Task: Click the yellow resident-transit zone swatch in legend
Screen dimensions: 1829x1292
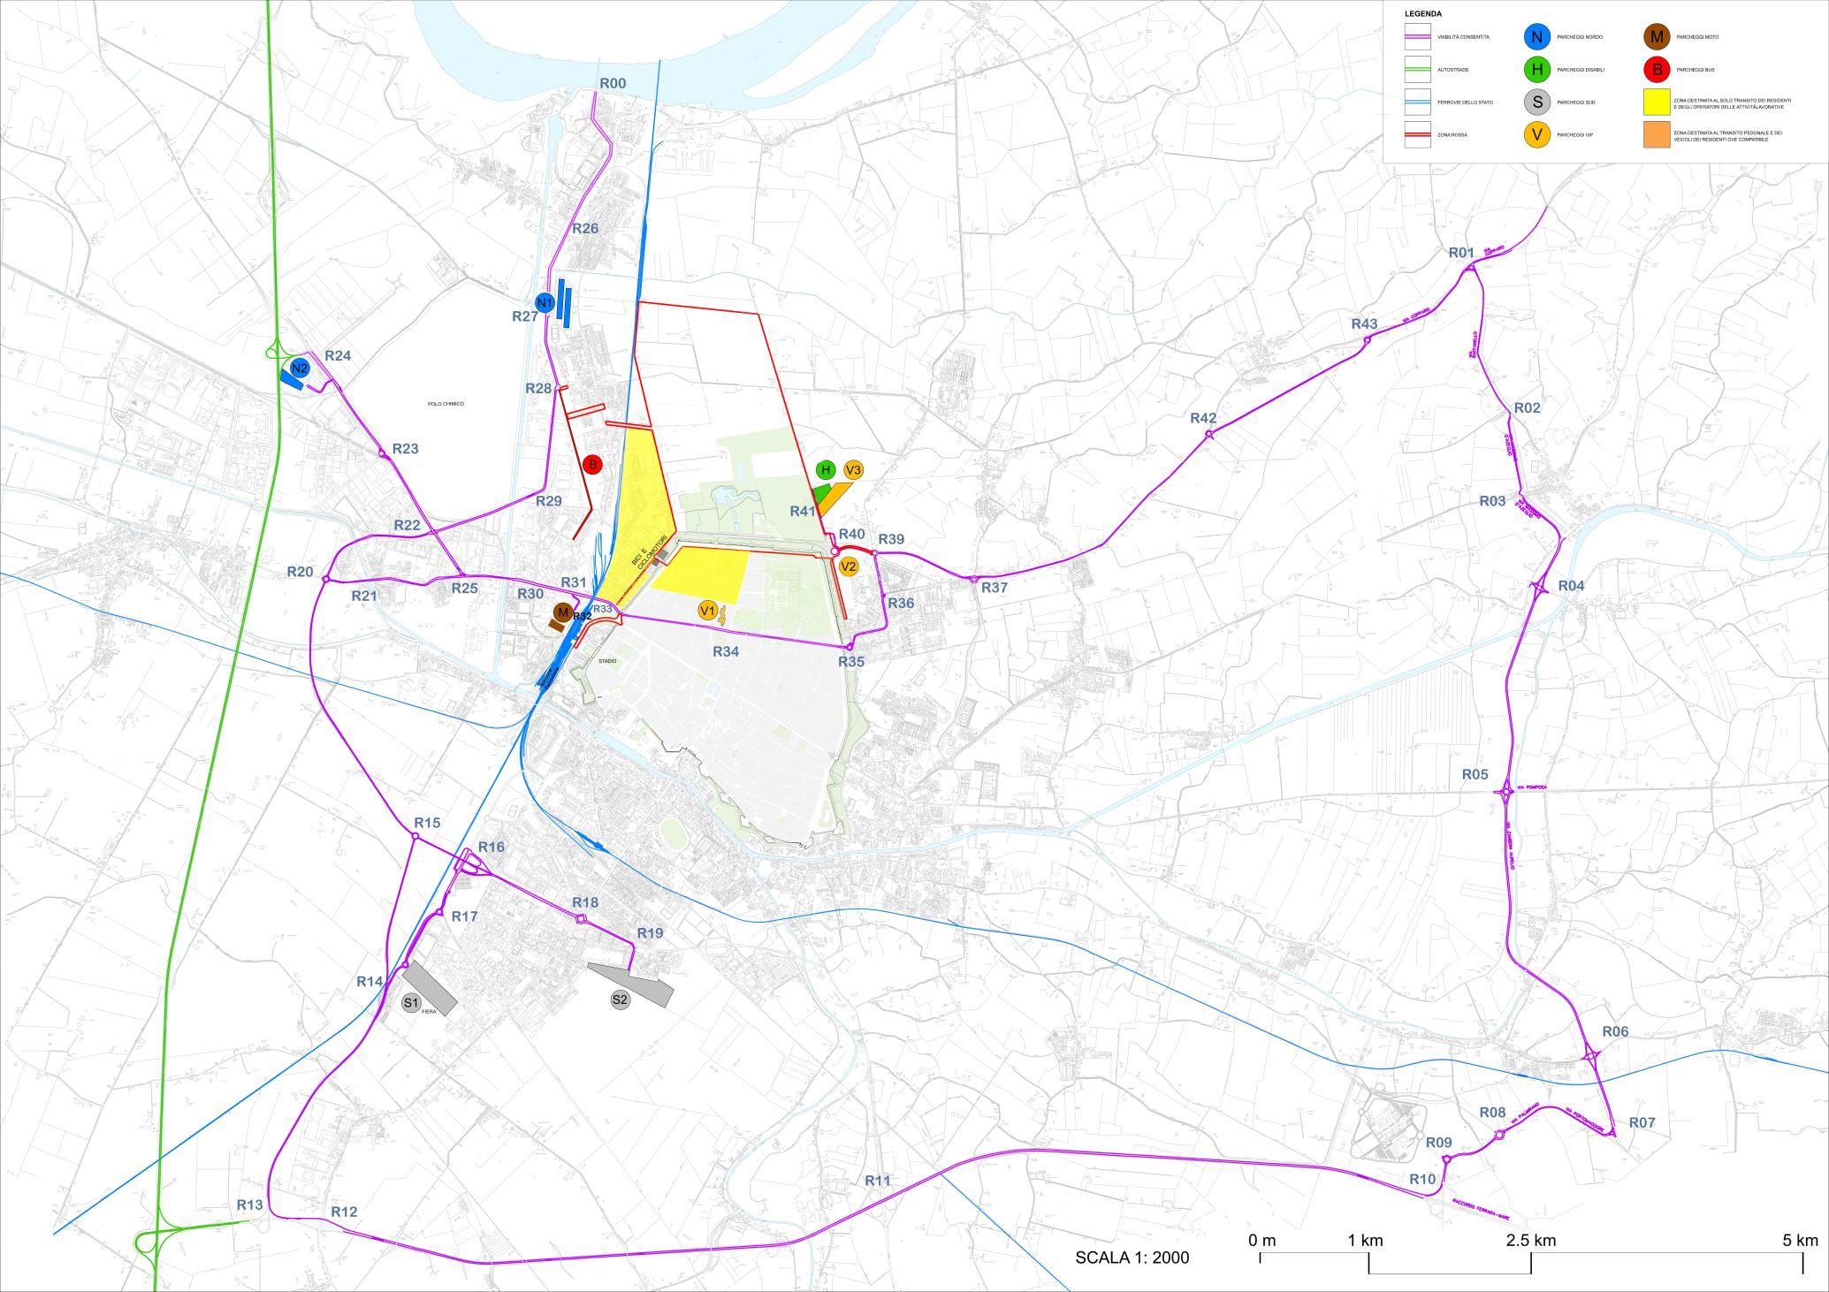Action: point(1657,103)
